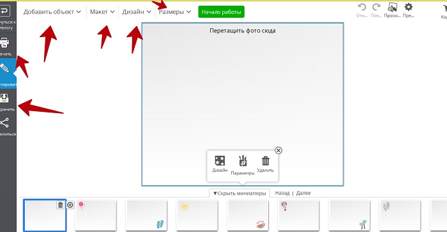Click the share icon in sidebar
The image size is (447, 232).
pos(4,123)
